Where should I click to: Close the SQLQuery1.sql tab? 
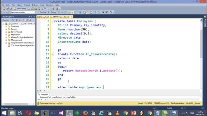tap(72, 17)
